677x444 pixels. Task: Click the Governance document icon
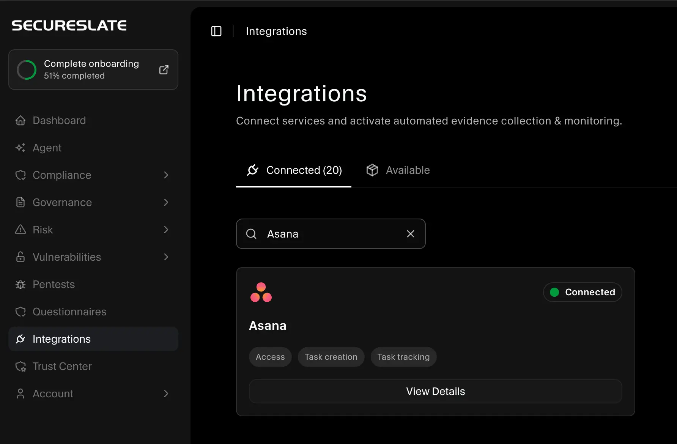click(20, 202)
